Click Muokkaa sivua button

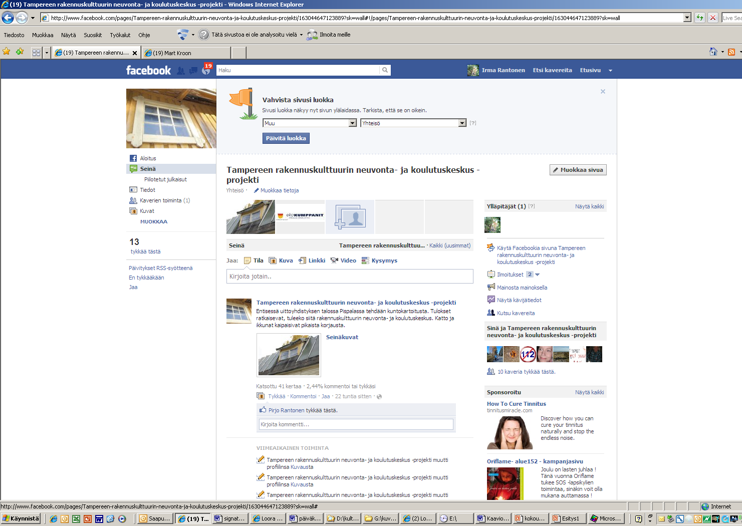coord(578,170)
